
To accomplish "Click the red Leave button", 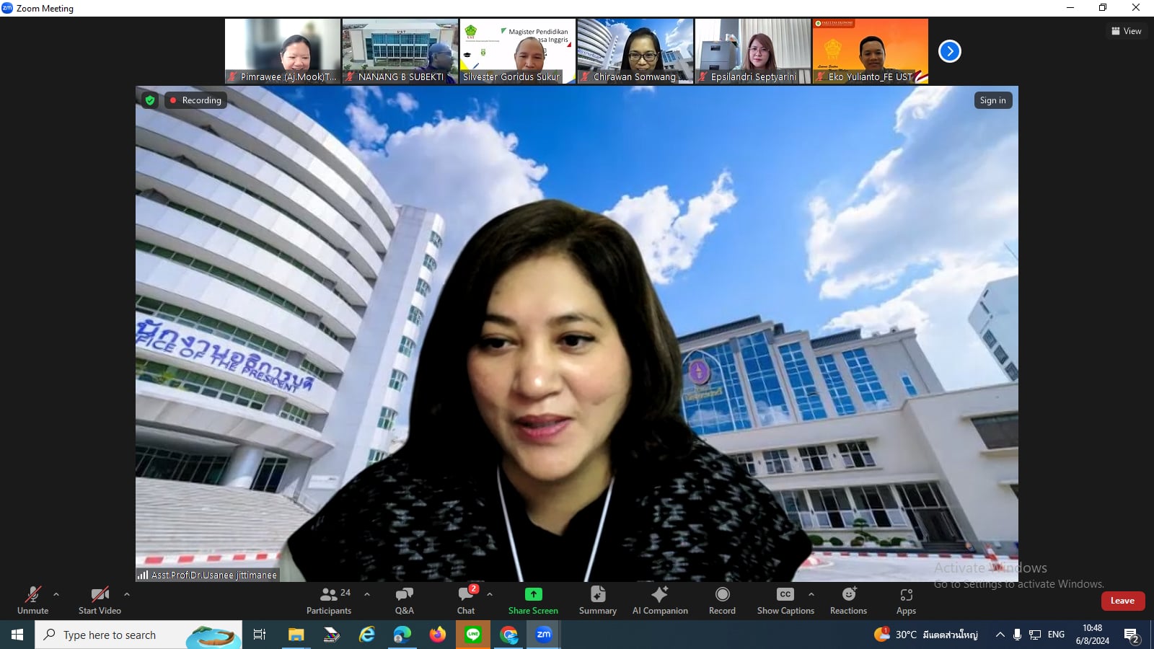I will (x=1122, y=601).
